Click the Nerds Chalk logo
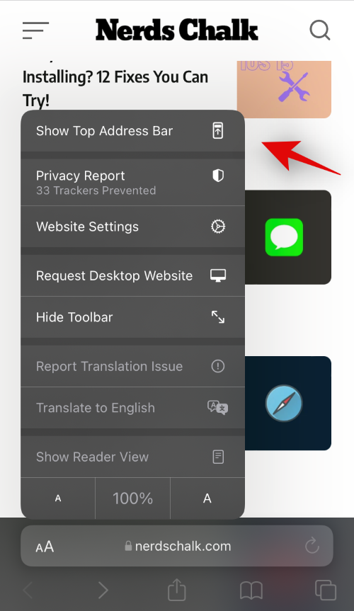This screenshot has height=611, width=354. (176, 30)
